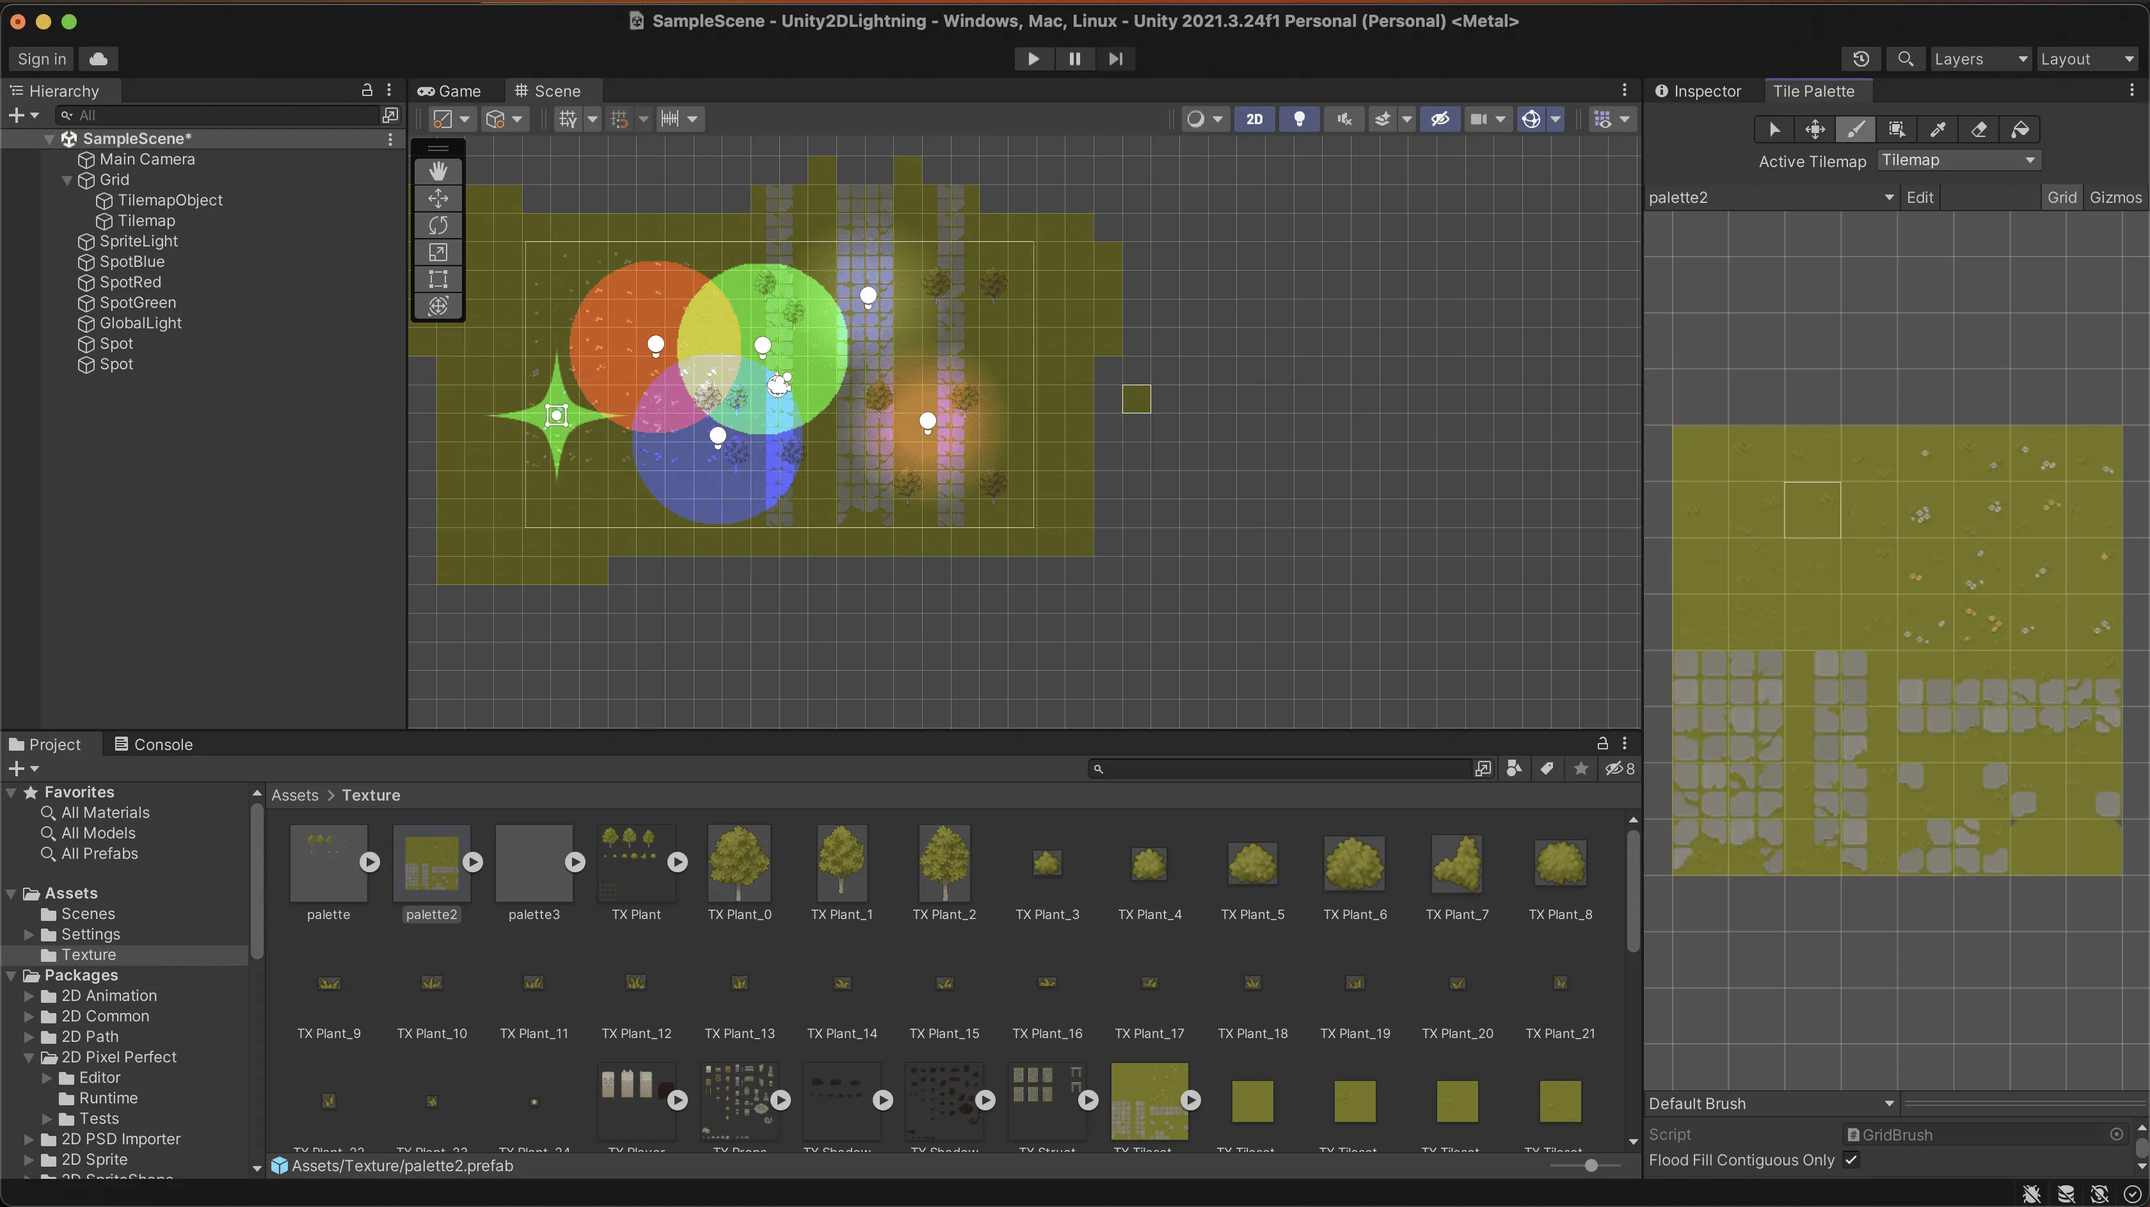The height and width of the screenshot is (1207, 2150).
Task: Toggle Scene audio mute button
Action: pos(1344,118)
